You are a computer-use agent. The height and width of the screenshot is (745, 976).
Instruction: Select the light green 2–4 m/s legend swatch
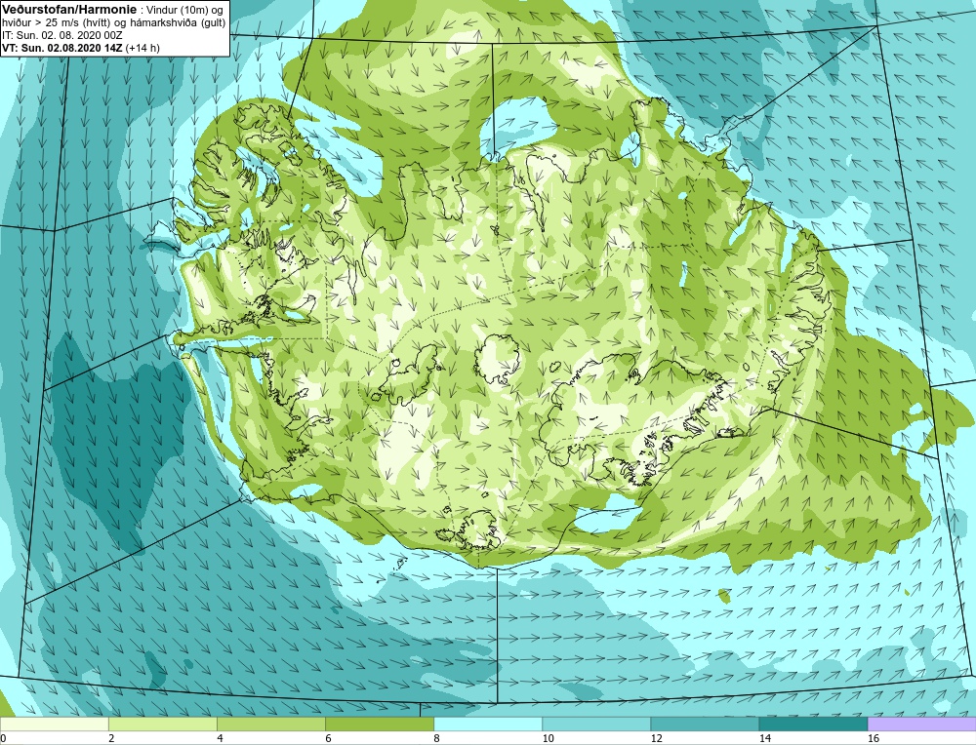[162, 725]
